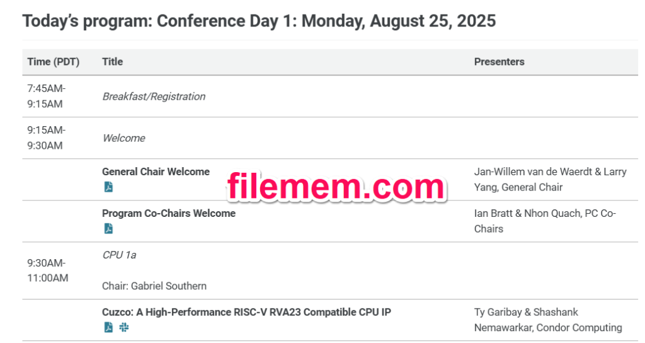Click the 9:30AM-11:00AM time cell
This screenshot has width=645, height=343.
[x=48, y=270]
